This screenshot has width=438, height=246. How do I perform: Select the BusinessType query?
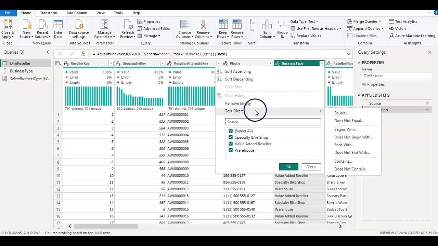21,71
